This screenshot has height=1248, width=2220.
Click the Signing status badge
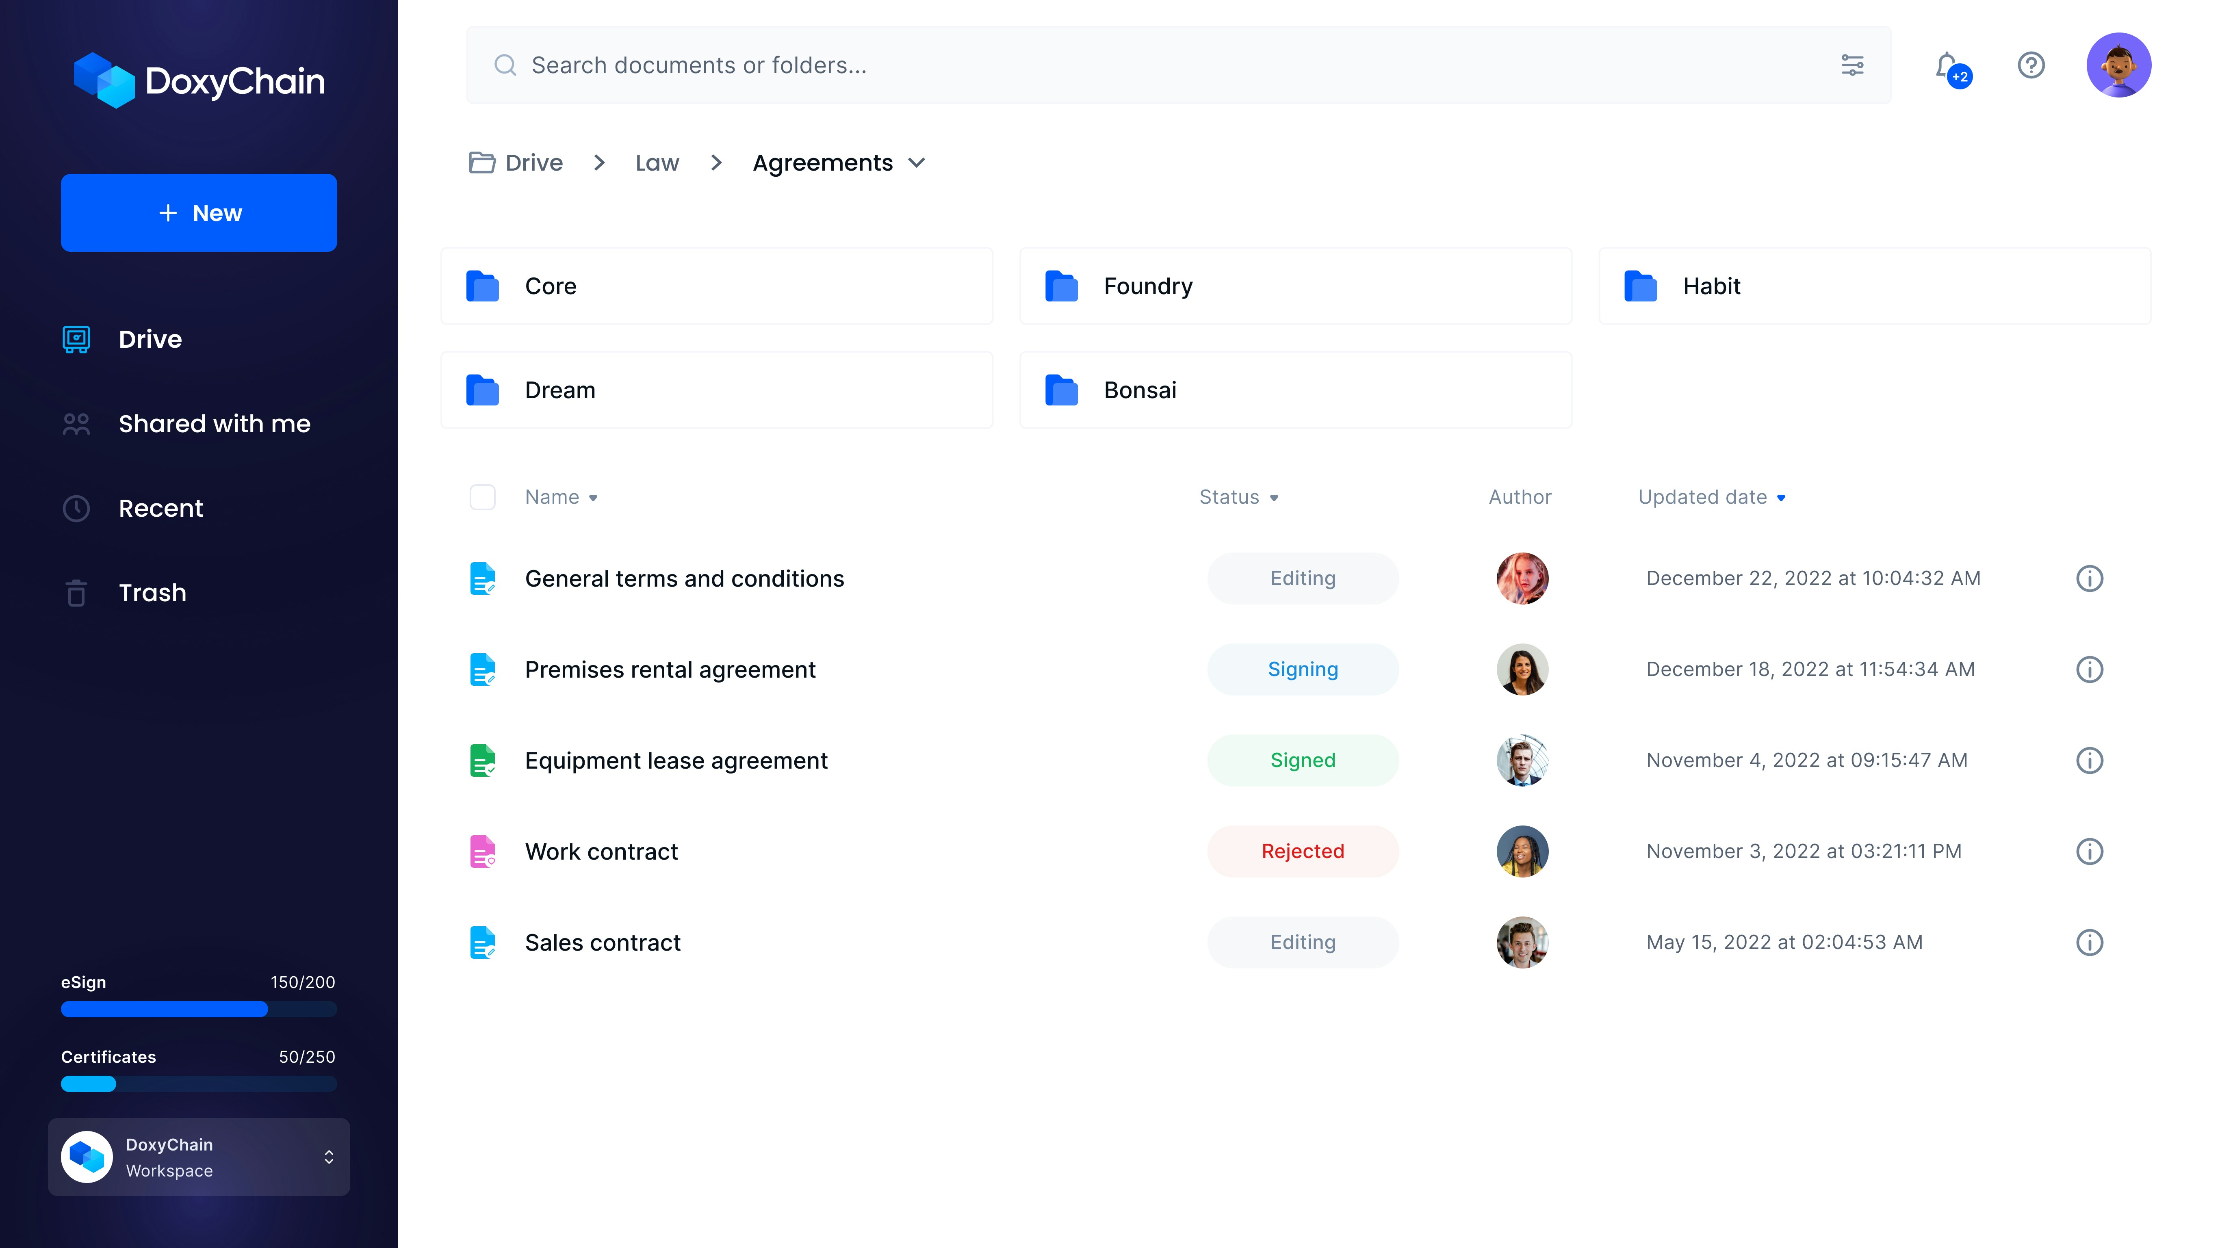click(x=1302, y=669)
